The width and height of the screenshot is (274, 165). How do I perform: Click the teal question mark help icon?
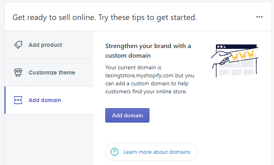point(115,152)
